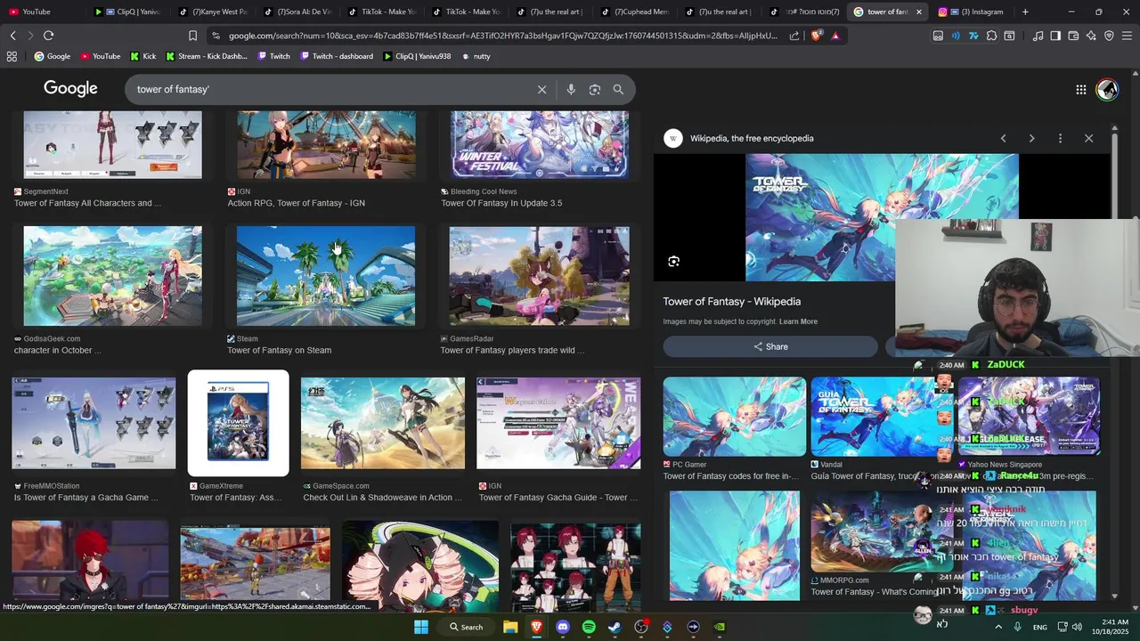Go back to the previous page
The height and width of the screenshot is (641, 1140).
click(12, 36)
